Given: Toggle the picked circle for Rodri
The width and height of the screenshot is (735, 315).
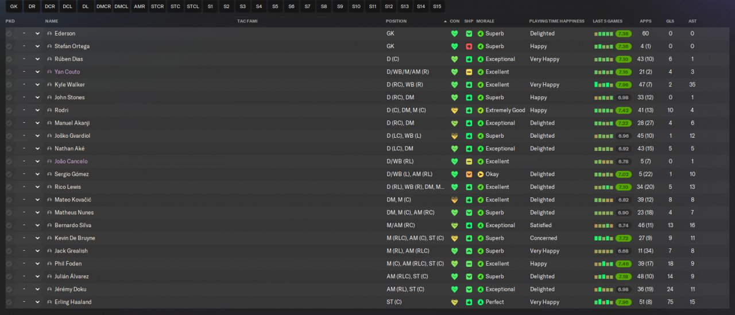Looking at the screenshot, I should 9,110.
